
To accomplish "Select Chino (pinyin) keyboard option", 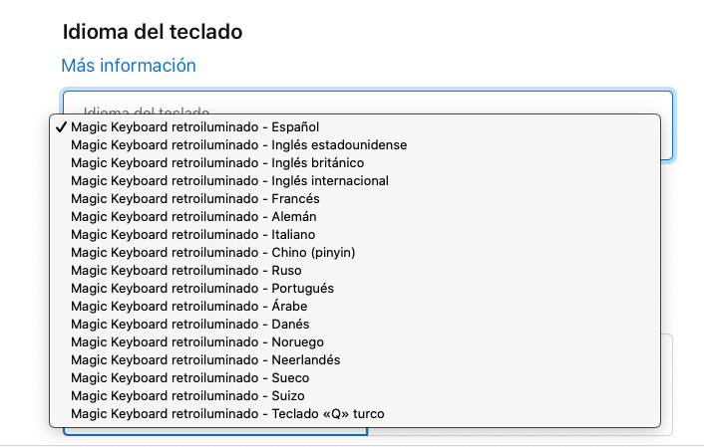I will [212, 252].
